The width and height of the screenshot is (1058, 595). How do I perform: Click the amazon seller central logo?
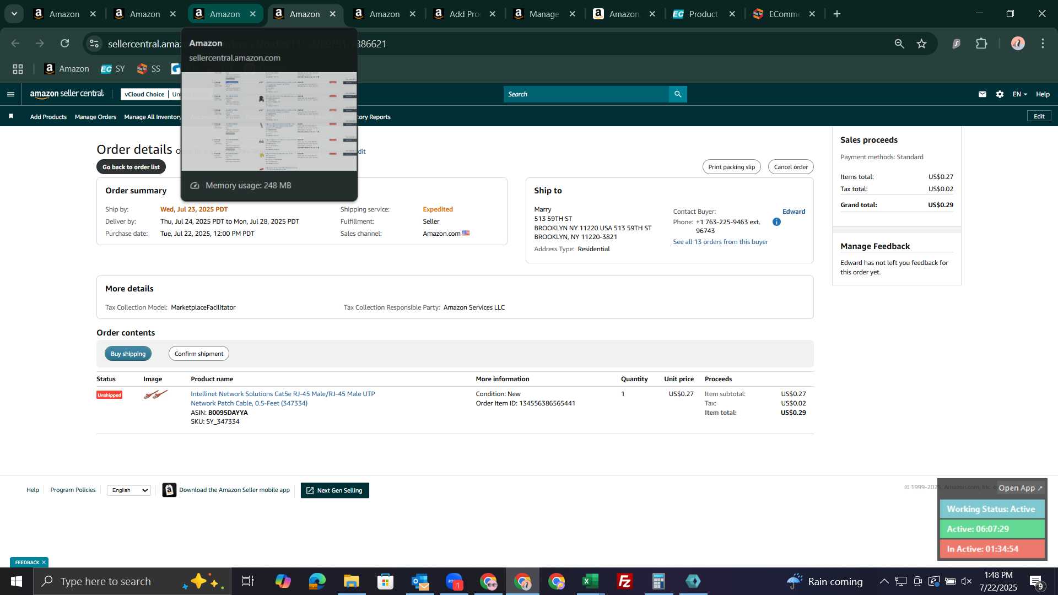(67, 94)
